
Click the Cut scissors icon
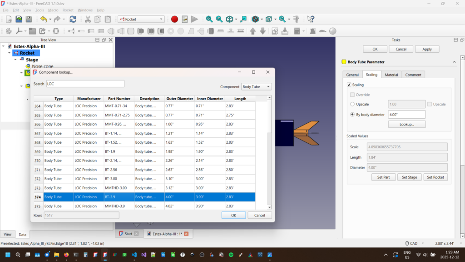88,19
